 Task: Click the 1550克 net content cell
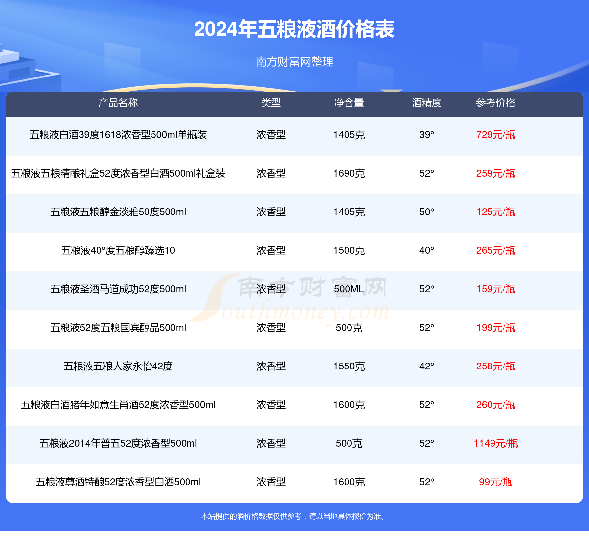(349, 366)
